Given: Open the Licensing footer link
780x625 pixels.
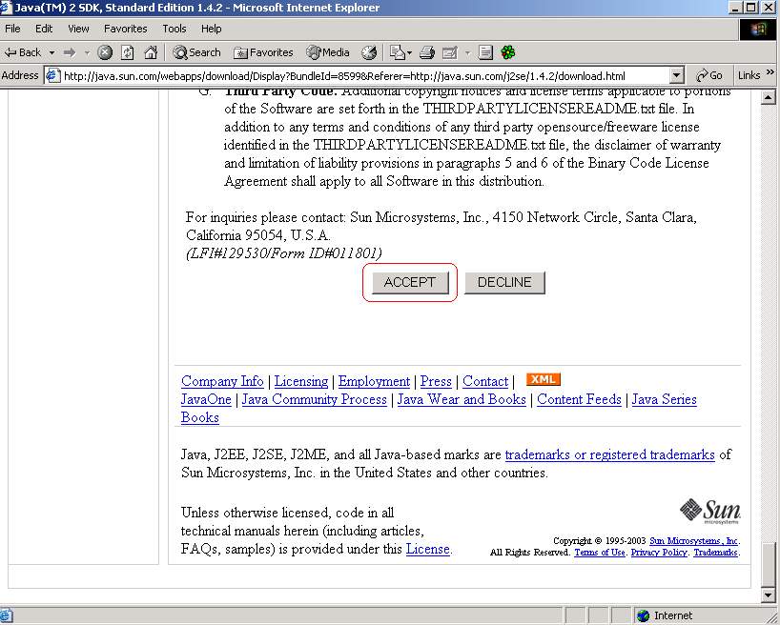Looking at the screenshot, I should pos(301,381).
